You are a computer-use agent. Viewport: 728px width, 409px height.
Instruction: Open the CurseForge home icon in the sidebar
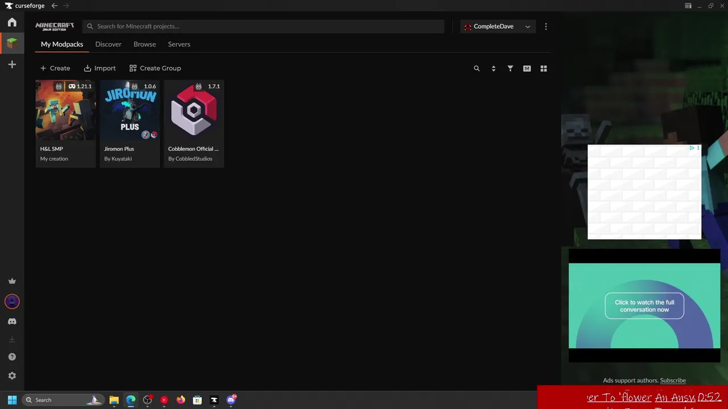click(12, 23)
